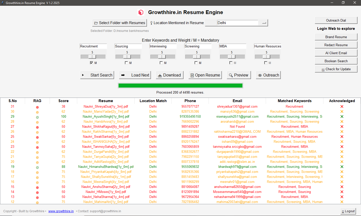
Task: Open the www.growthhire.in link
Action: tap(61, 211)
